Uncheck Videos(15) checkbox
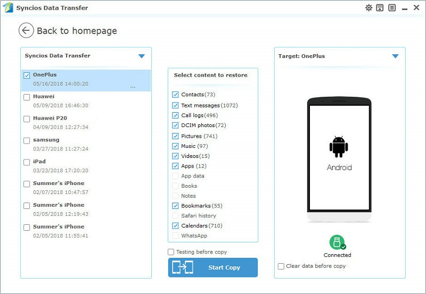The height and width of the screenshot is (294, 426). pyautogui.click(x=175, y=156)
